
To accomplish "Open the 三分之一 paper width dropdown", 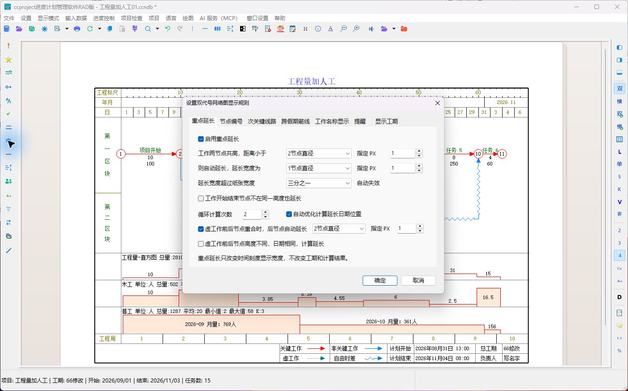I will click(319, 183).
